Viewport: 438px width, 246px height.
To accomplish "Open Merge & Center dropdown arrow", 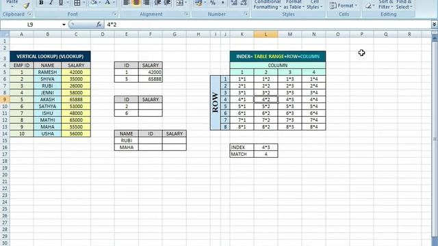I will (185, 3).
